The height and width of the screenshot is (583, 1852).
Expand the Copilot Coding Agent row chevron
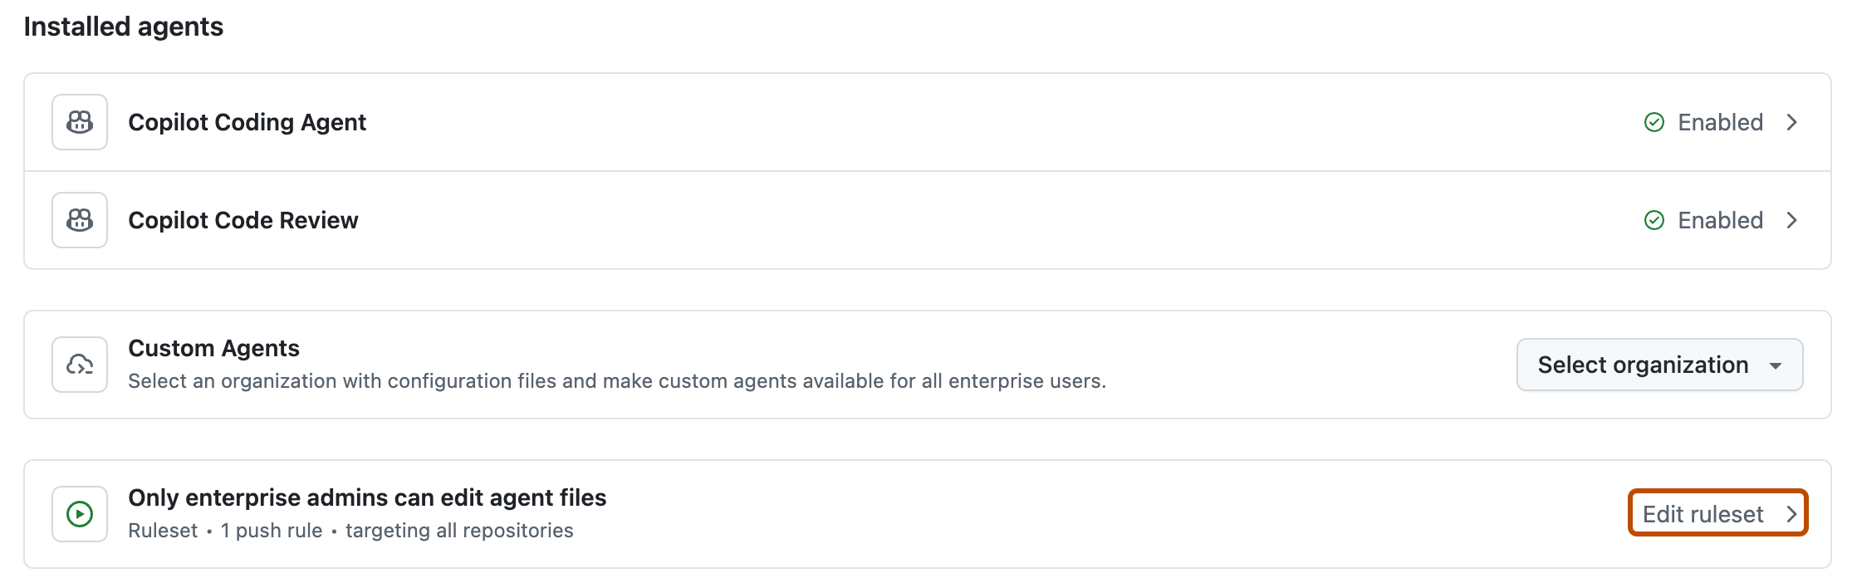coord(1792,122)
